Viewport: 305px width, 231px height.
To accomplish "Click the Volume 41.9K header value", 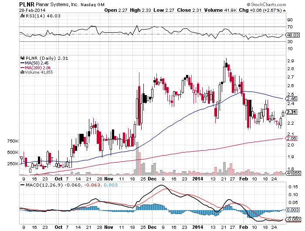I will coord(220,10).
